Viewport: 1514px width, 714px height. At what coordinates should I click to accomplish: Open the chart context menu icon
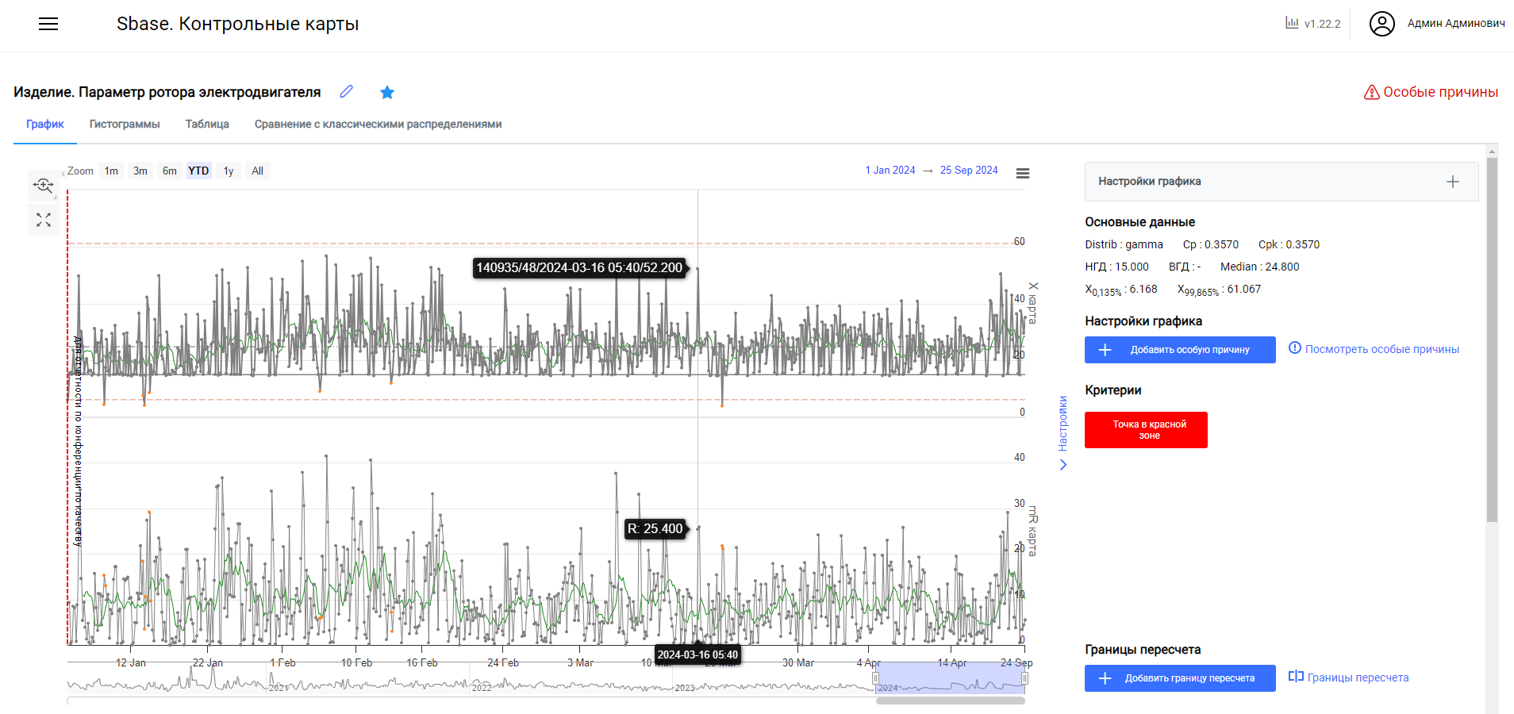coord(1023,173)
